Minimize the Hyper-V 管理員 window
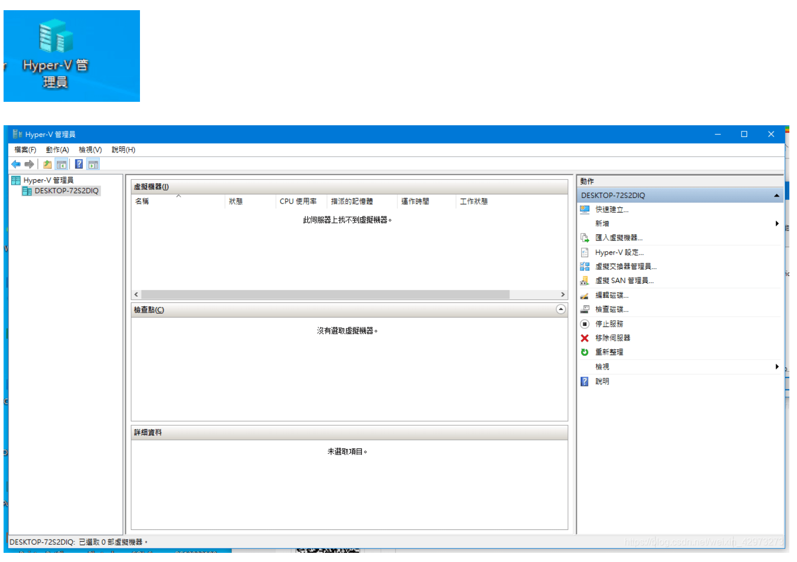Screen dimensions: 797x562 (x=718, y=134)
